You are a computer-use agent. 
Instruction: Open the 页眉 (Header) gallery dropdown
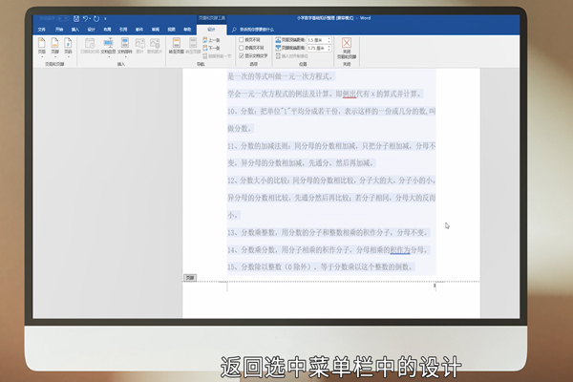pyautogui.click(x=42, y=47)
